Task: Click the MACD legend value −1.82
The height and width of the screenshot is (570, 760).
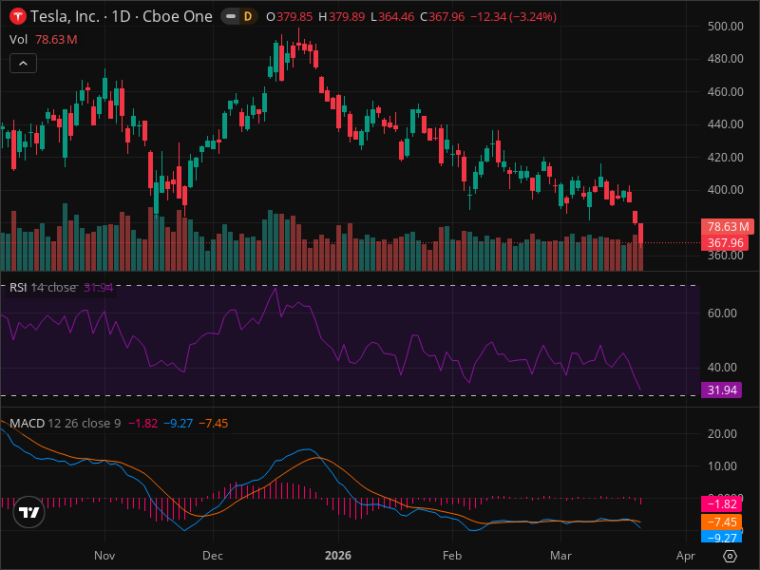Action: click(143, 423)
